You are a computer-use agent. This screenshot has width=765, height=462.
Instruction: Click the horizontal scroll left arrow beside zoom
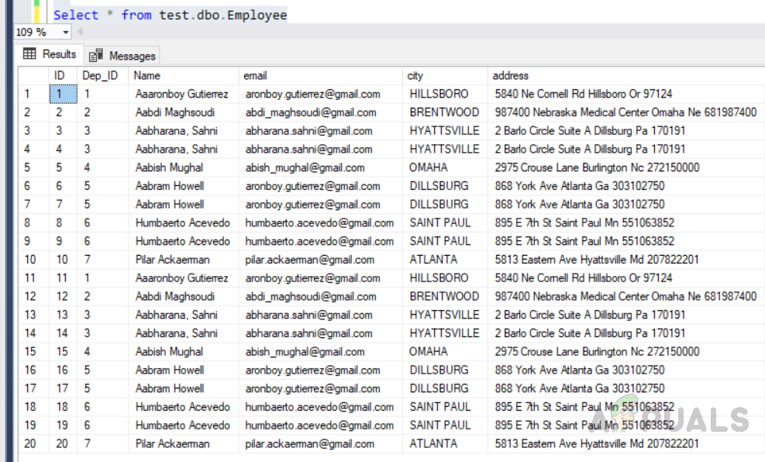click(x=80, y=32)
